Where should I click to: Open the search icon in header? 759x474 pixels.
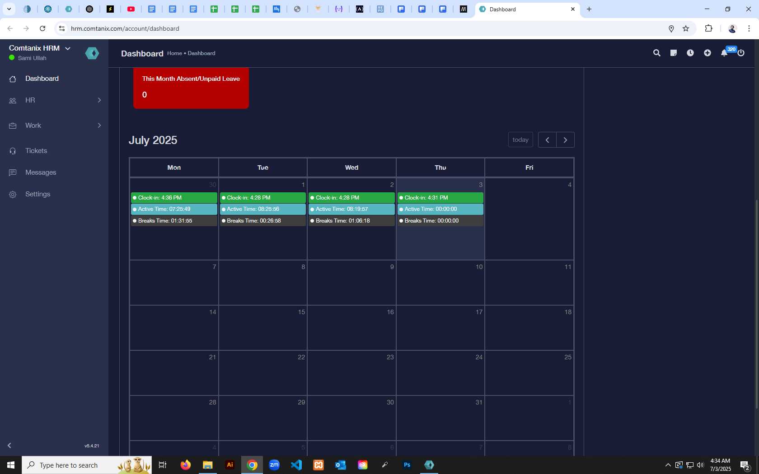point(656,53)
